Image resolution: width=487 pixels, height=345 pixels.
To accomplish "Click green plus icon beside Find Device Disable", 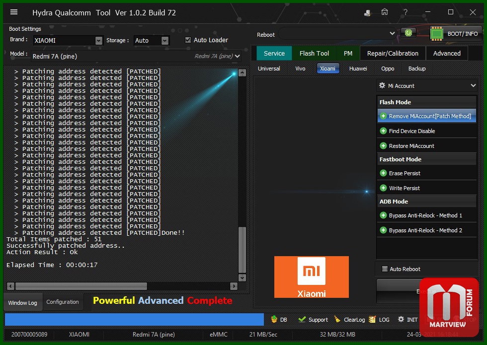I will click(x=383, y=131).
